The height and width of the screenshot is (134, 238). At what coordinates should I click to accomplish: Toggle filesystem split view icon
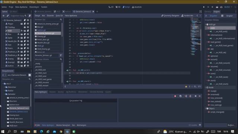coord(30,75)
